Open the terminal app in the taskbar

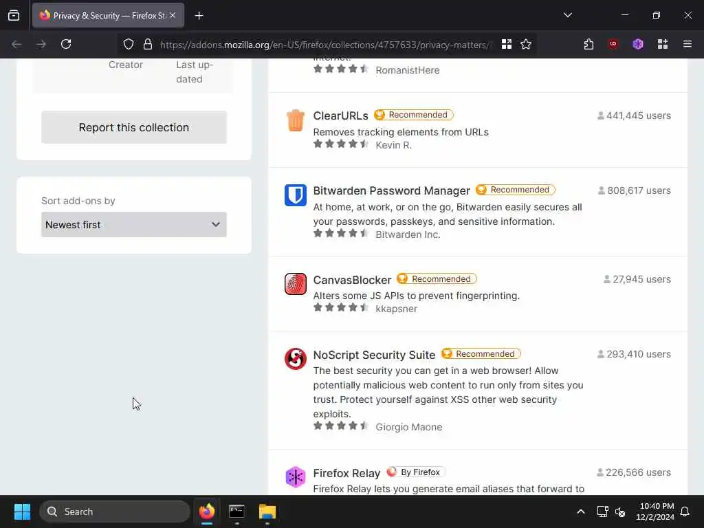[x=236, y=511]
